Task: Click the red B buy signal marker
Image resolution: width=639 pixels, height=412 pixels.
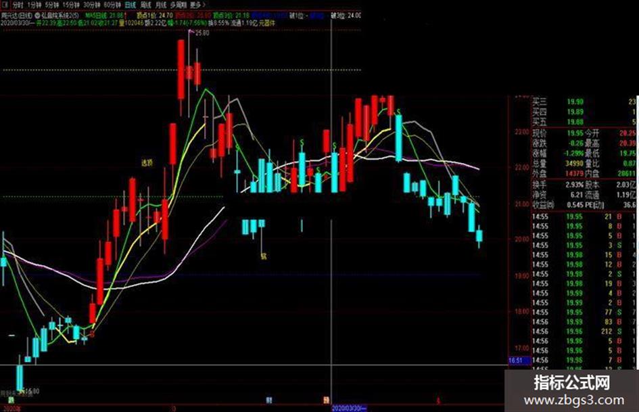Action: 93,334
